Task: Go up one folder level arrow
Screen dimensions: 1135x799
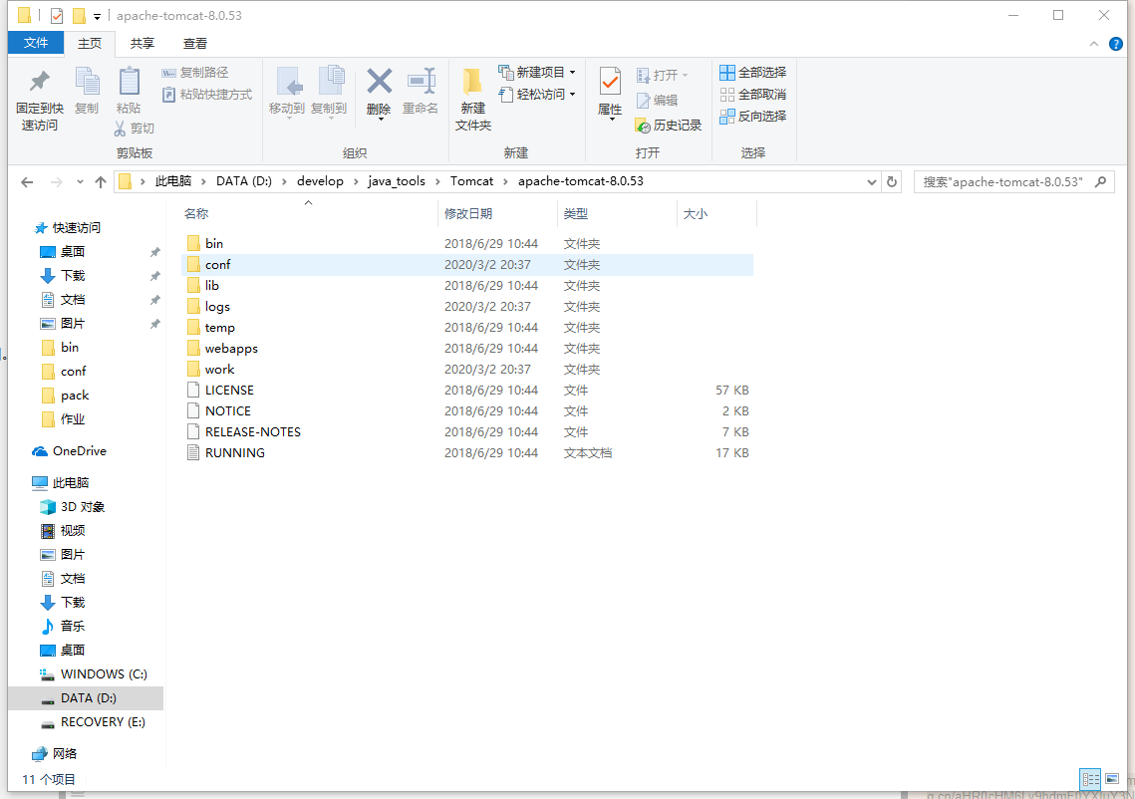Action: [101, 181]
